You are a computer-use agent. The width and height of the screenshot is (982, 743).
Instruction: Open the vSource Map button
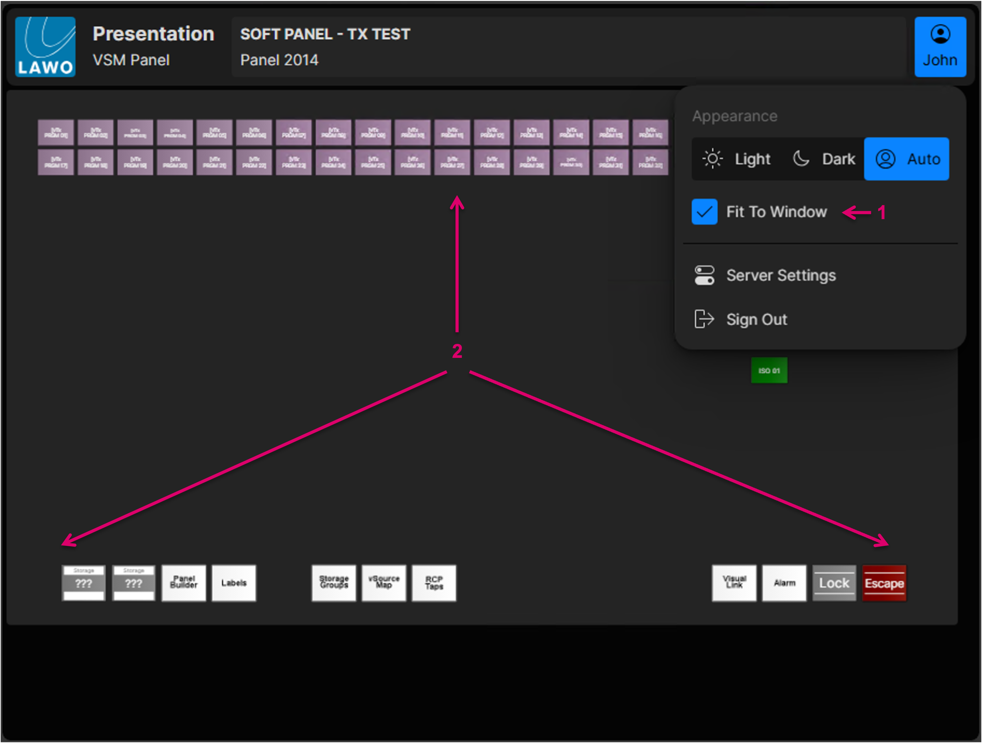pyautogui.click(x=384, y=583)
